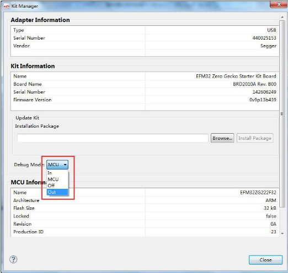Select the adapter value USB
Screen dimensions: 288x273
coord(271,30)
